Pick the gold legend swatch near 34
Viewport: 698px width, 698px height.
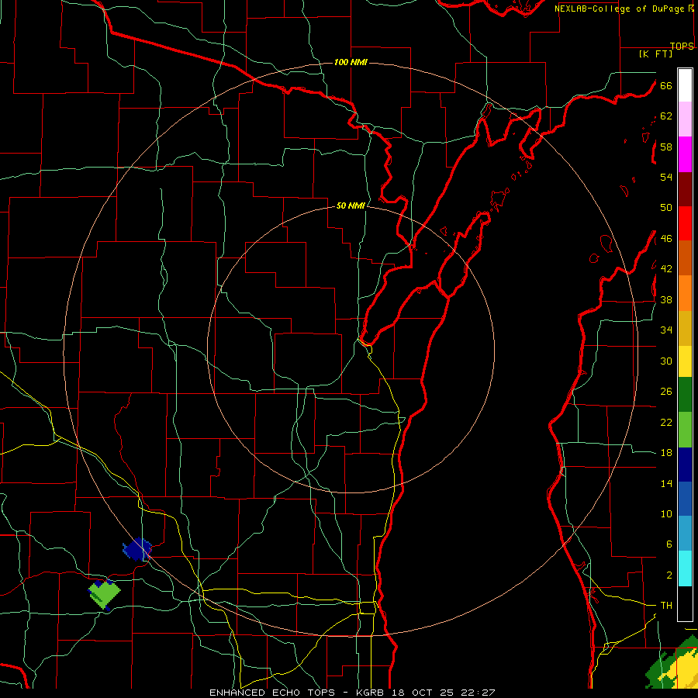point(685,329)
